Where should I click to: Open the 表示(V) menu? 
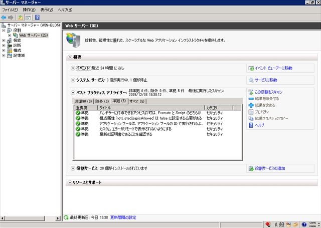click(47, 10)
